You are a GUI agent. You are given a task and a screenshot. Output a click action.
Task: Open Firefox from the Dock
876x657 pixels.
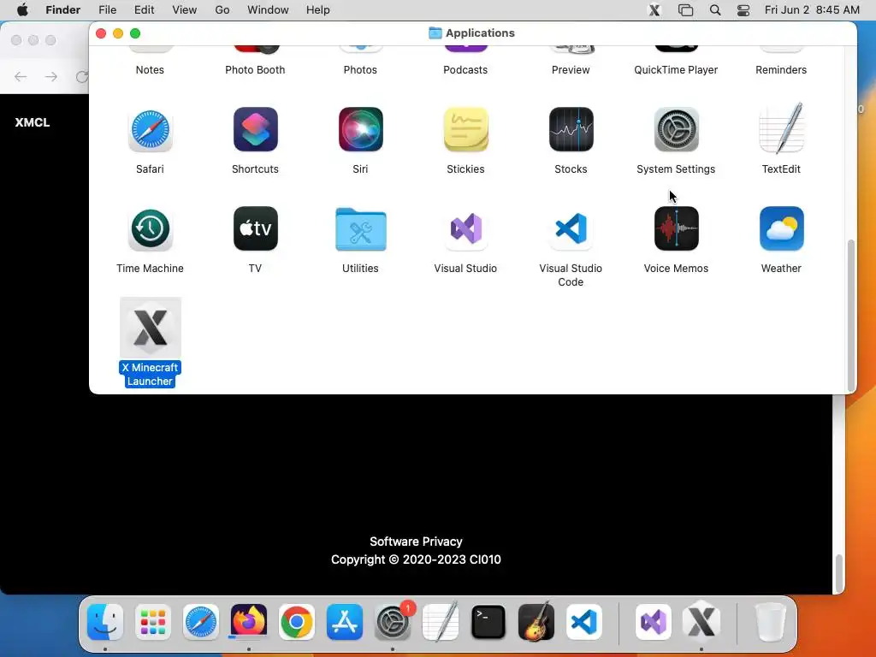click(249, 622)
